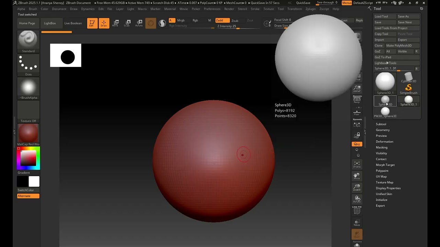The image size is (440, 247).
Task: Select the white secondary color swatch
Action: (34, 181)
